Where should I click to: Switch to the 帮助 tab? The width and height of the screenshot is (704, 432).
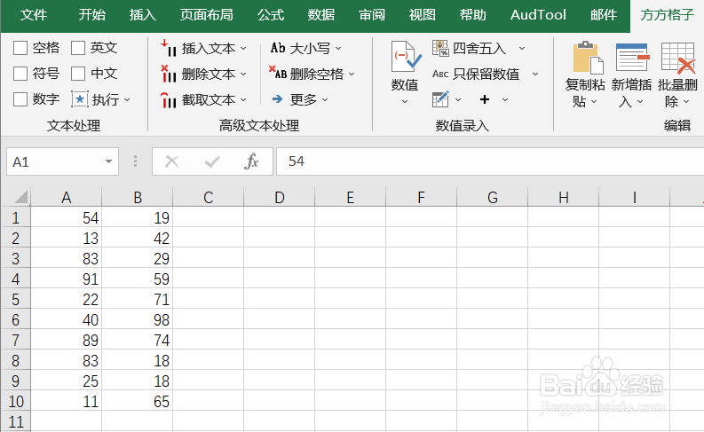click(473, 15)
